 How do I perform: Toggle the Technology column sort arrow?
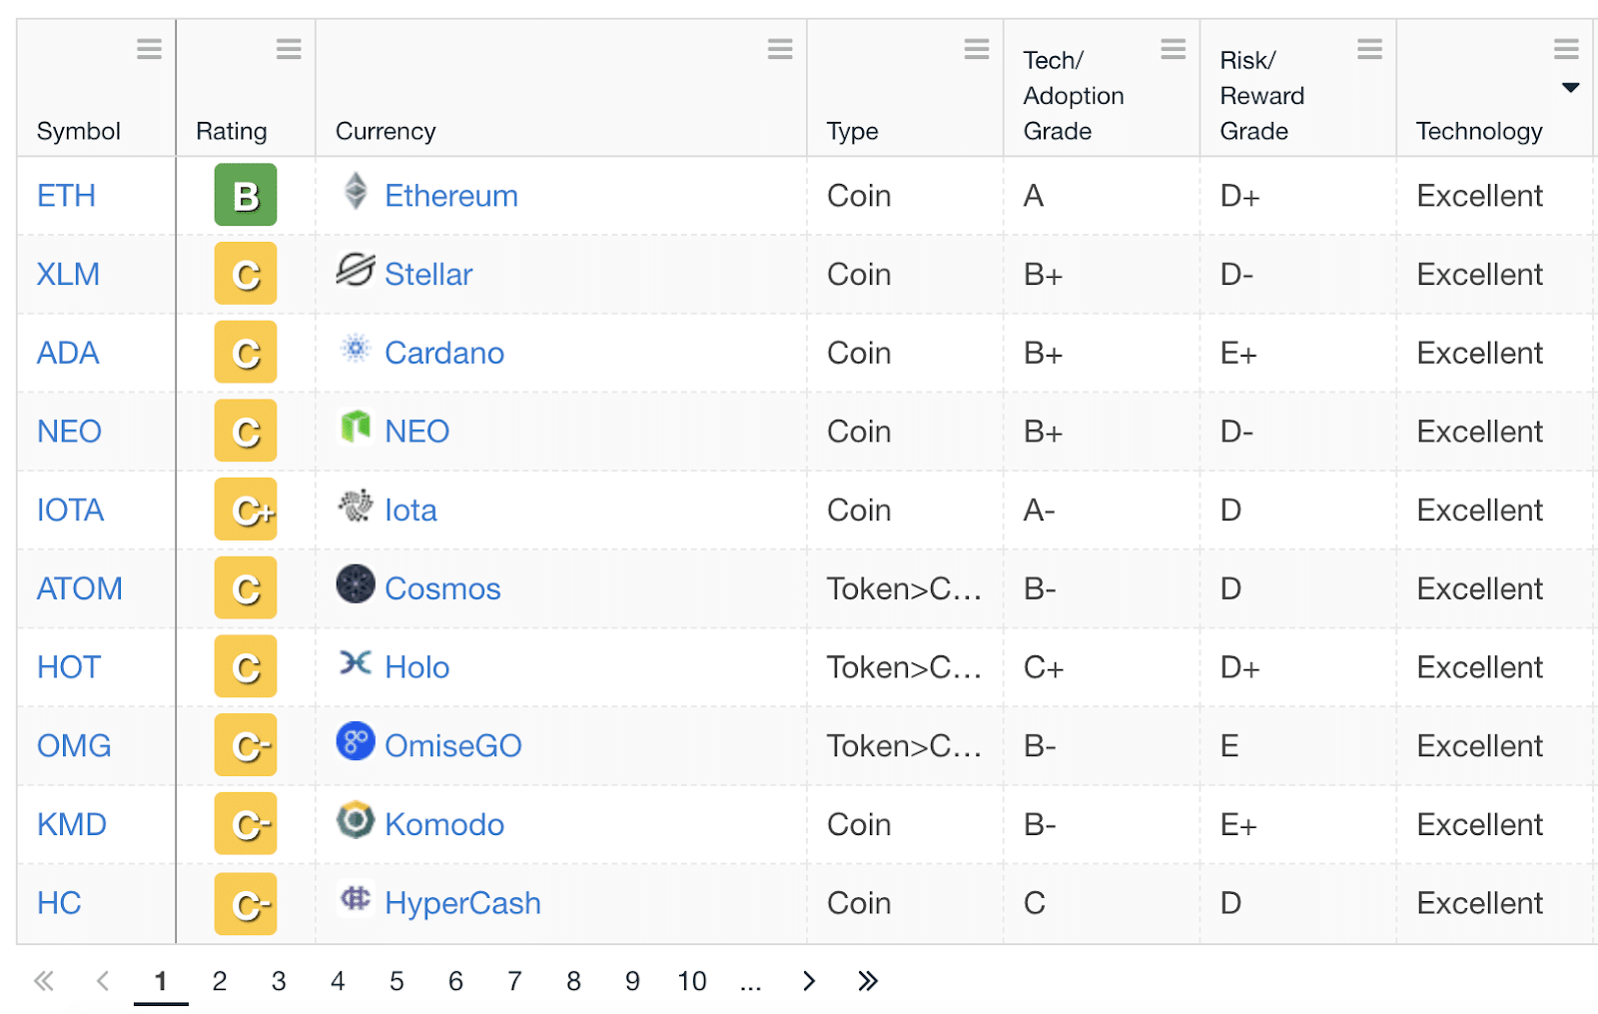1570,88
